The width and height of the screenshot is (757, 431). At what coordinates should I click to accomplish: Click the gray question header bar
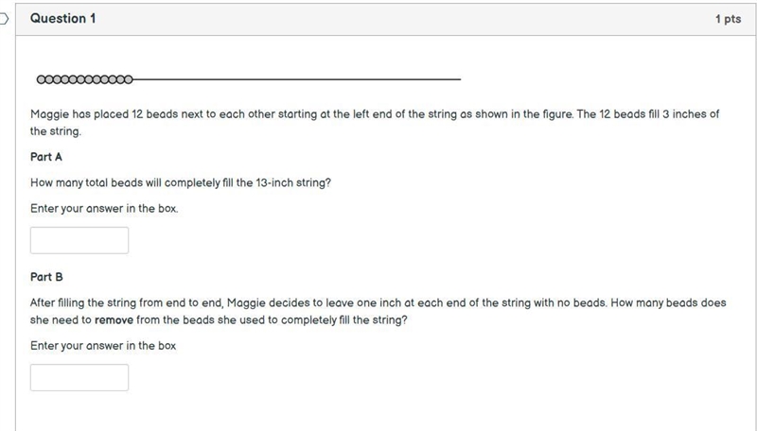coord(386,19)
